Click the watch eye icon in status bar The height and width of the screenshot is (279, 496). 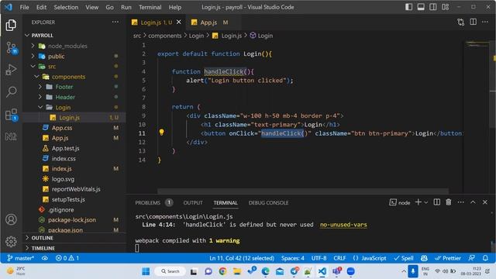pos(45,258)
